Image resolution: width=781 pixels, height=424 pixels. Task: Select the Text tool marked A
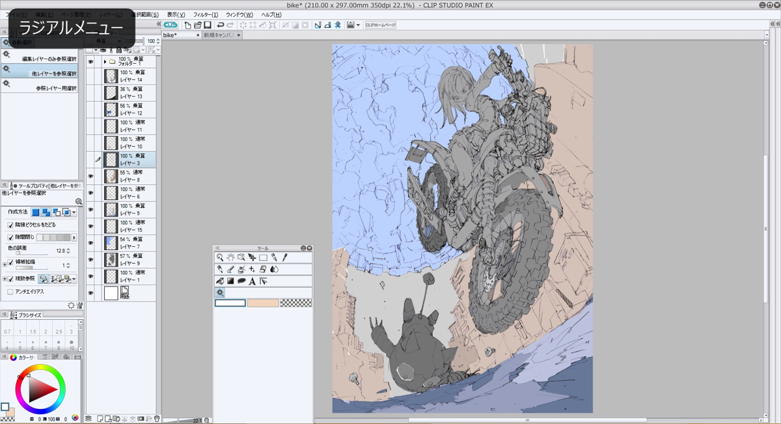click(x=252, y=281)
